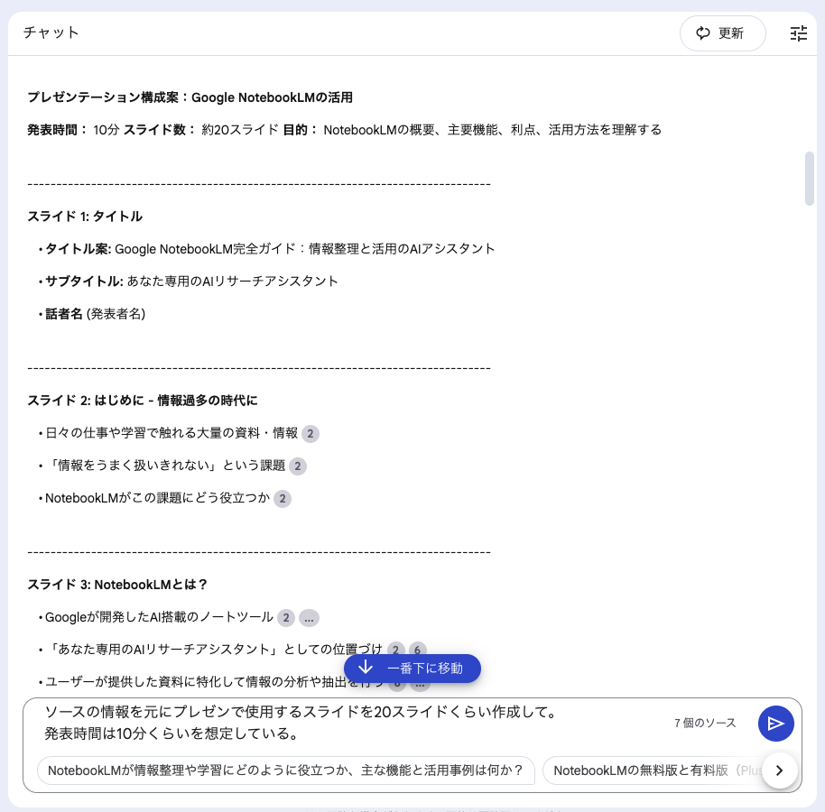Viewport: 825px width, 812px height.
Task: Click the chat scrollbar thumb
Action: [x=810, y=179]
